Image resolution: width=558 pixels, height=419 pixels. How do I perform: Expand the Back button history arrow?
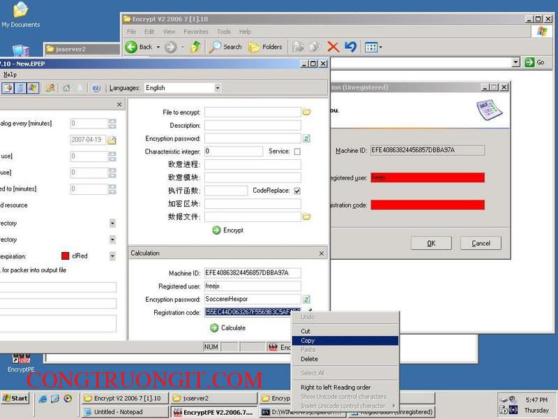pyautogui.click(x=158, y=47)
